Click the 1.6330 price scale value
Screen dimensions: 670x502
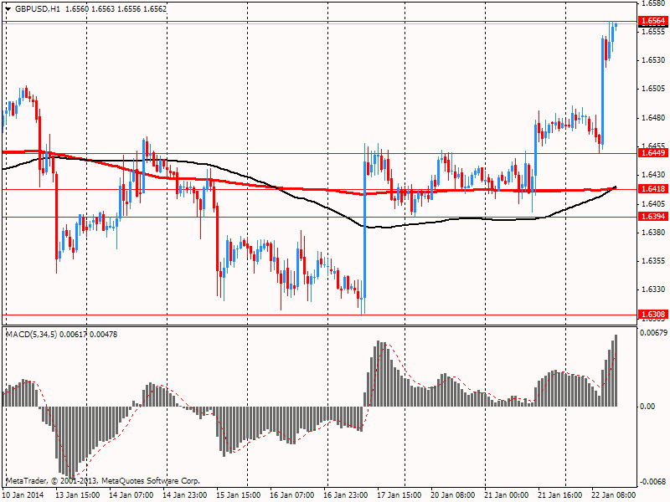(653, 289)
